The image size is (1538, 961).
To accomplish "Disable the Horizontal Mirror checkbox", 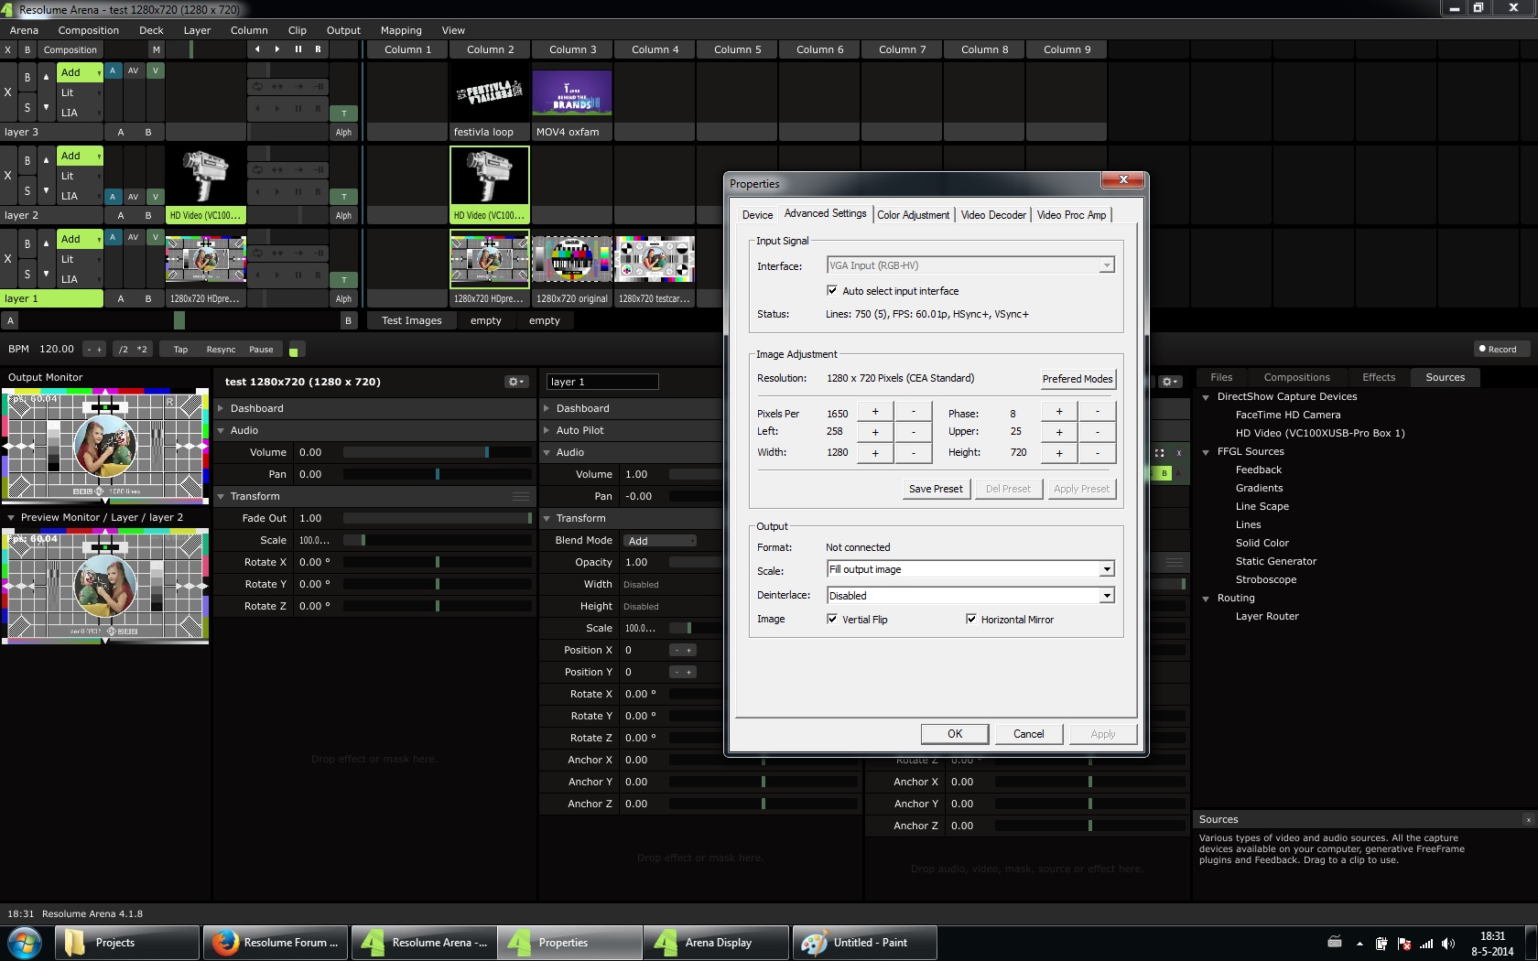I will point(971,620).
